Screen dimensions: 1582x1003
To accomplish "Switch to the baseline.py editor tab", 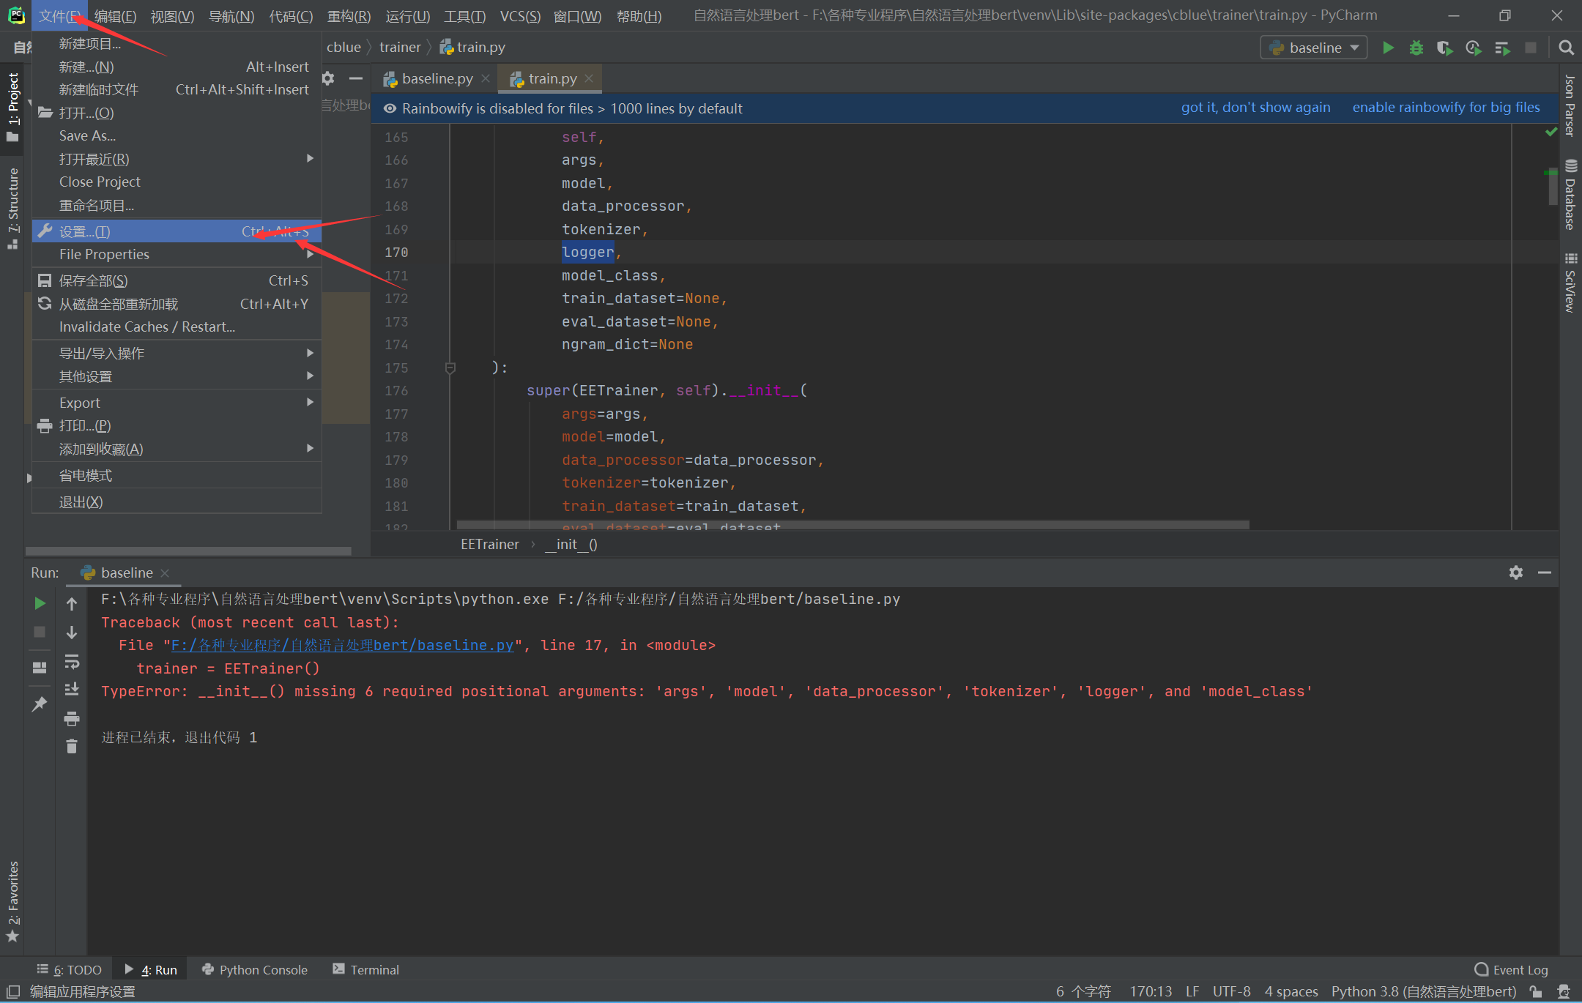I will [437, 78].
